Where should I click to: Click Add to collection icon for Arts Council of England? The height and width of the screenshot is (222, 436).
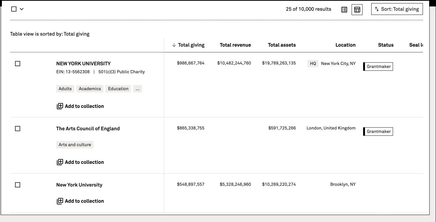coord(60,162)
